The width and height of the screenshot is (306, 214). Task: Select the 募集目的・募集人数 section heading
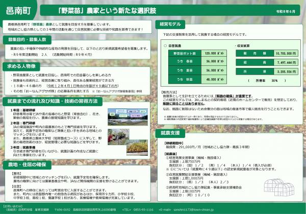point(27,40)
